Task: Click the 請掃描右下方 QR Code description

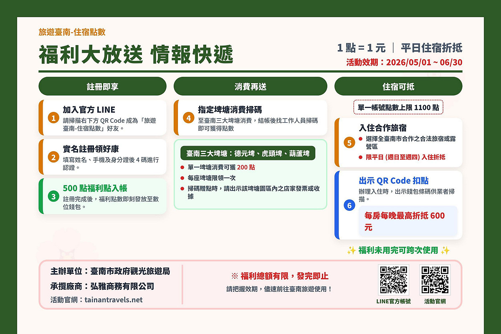Action: [x=109, y=124]
